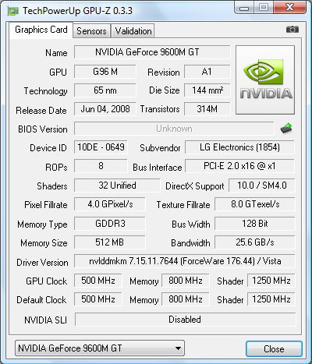Click the NVIDIA SLI Disabled field

click(x=185, y=320)
